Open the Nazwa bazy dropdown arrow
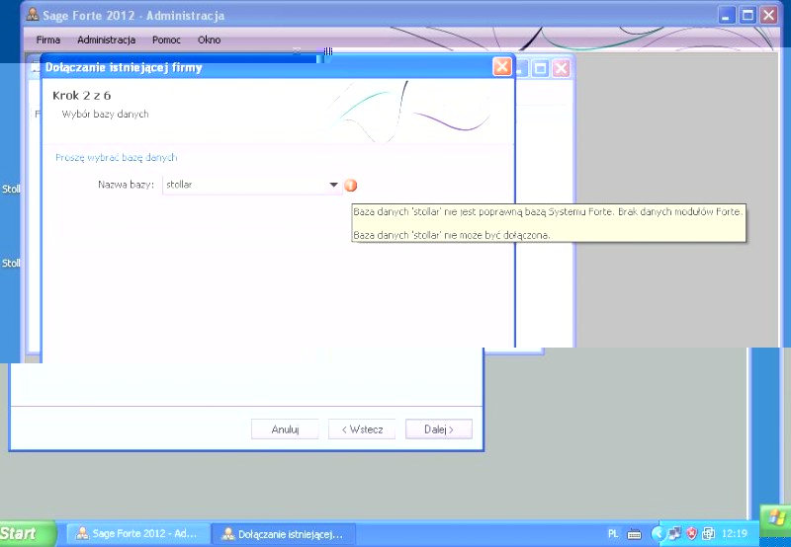791x547 pixels. [333, 185]
